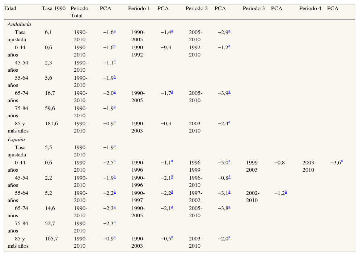Click superscript 'a' beside −3,1

pyautogui.click(x=229, y=192)
